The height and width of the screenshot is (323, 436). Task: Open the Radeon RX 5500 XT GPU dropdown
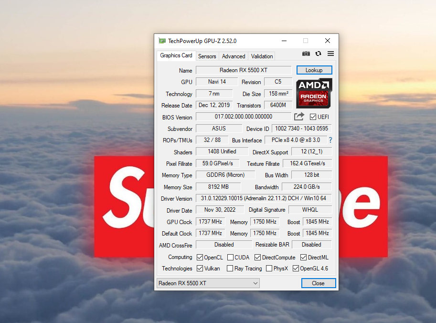coord(208,283)
